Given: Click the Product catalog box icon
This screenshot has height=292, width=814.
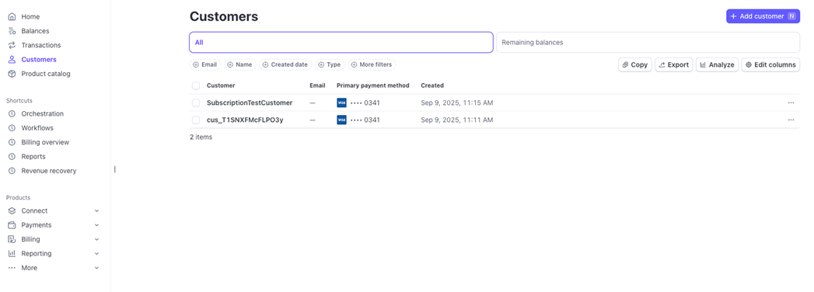Looking at the screenshot, I should pos(12,74).
